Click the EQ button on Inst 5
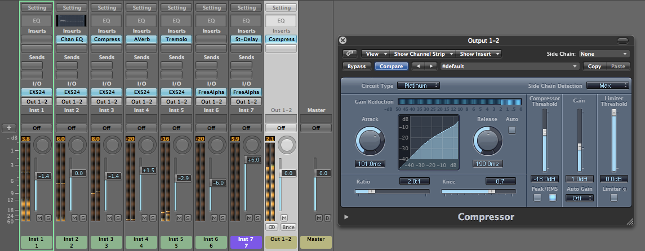 [176, 20]
